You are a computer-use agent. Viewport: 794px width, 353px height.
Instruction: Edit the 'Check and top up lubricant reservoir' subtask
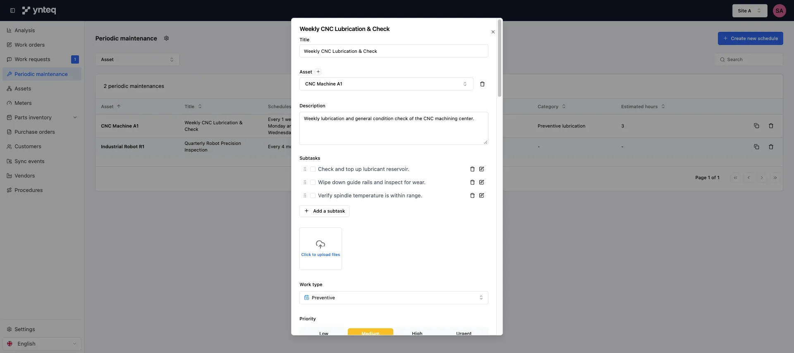[482, 169]
